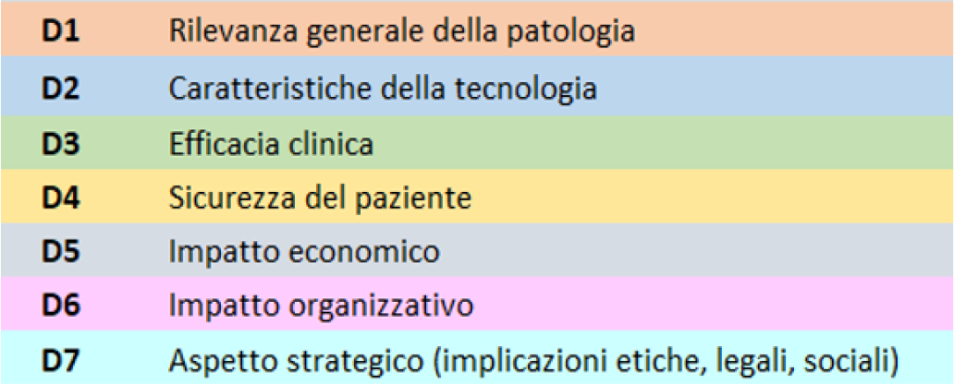The width and height of the screenshot is (954, 384).
Task: Click the D7 row code
Action: 60,358
